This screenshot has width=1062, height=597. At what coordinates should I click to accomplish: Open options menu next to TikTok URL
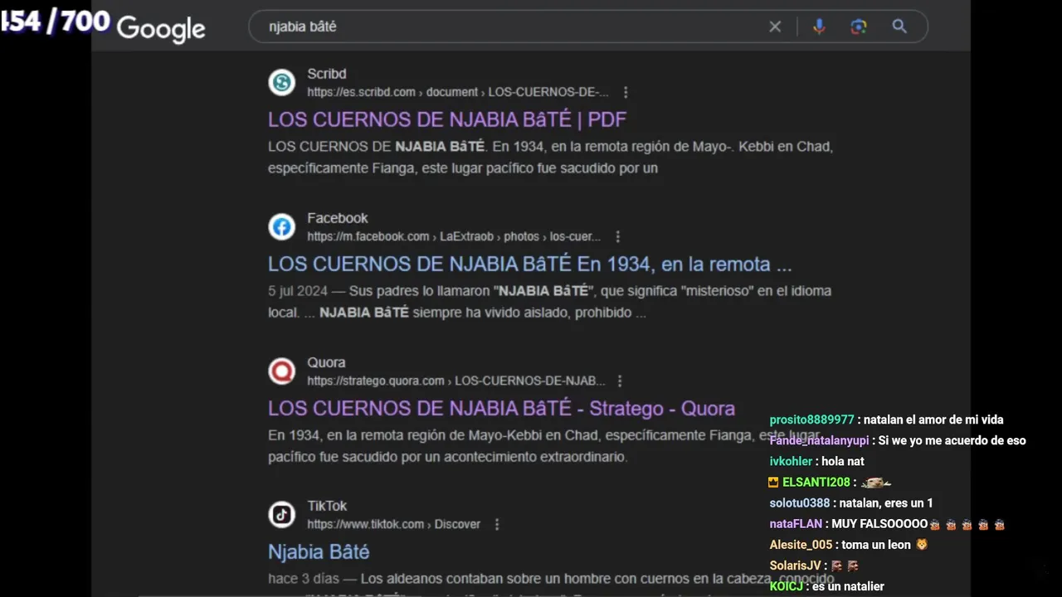[x=497, y=524]
